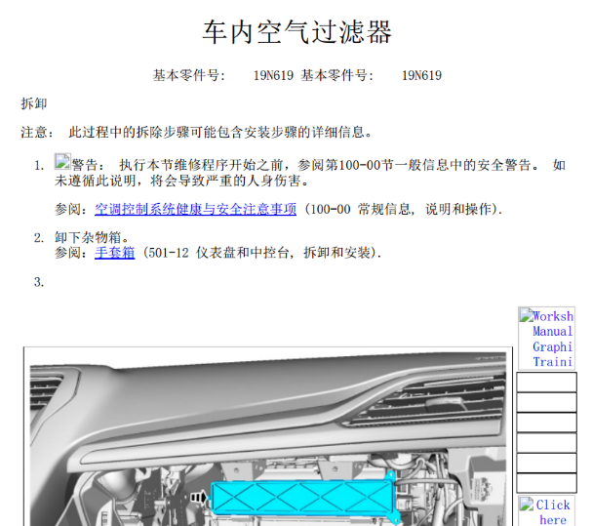The width and height of the screenshot is (592, 526).
Task: Click the text (501-12 仪表盘和中控台, 拆卸和安装).
Action: point(262,253)
